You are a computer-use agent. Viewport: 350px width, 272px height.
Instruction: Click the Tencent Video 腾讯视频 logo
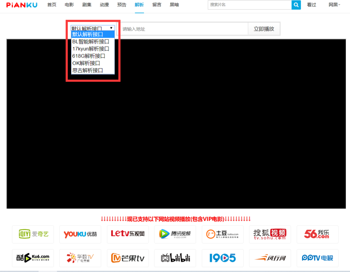175,234
